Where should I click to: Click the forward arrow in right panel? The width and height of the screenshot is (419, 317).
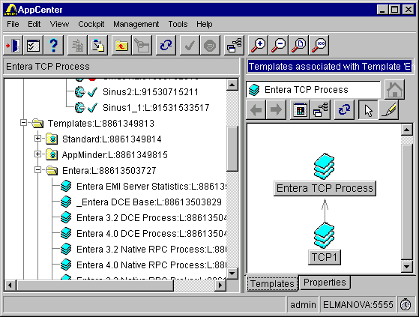pyautogui.click(x=276, y=109)
